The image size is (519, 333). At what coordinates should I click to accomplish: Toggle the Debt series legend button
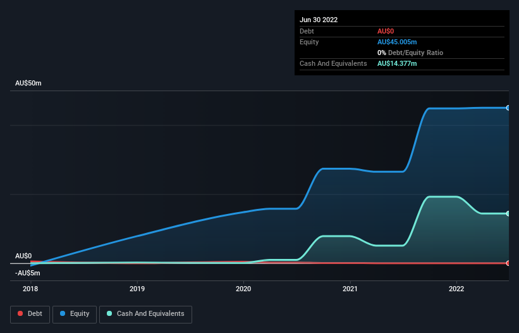(30, 314)
